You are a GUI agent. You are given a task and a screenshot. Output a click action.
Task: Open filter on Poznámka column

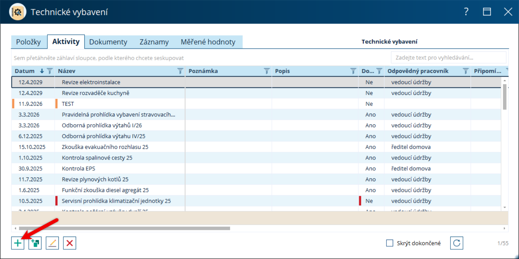pyautogui.click(x=267, y=71)
